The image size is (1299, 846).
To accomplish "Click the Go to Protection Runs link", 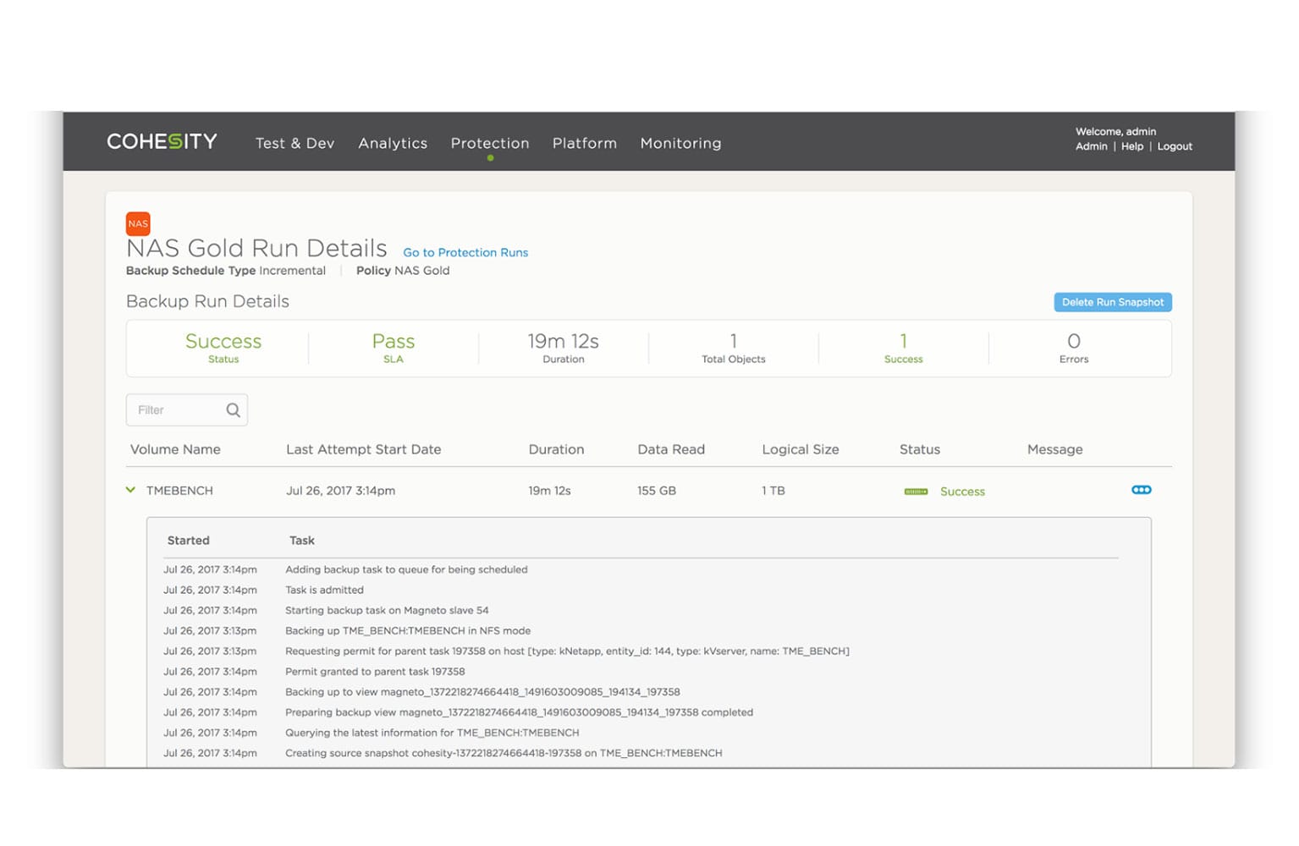I will (x=465, y=252).
